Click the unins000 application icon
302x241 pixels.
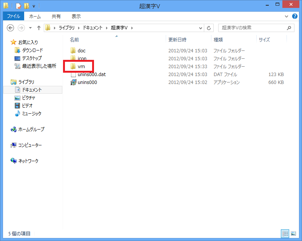(73, 82)
